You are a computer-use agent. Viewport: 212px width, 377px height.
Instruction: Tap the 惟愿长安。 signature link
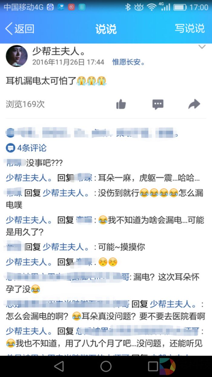pos(129,62)
